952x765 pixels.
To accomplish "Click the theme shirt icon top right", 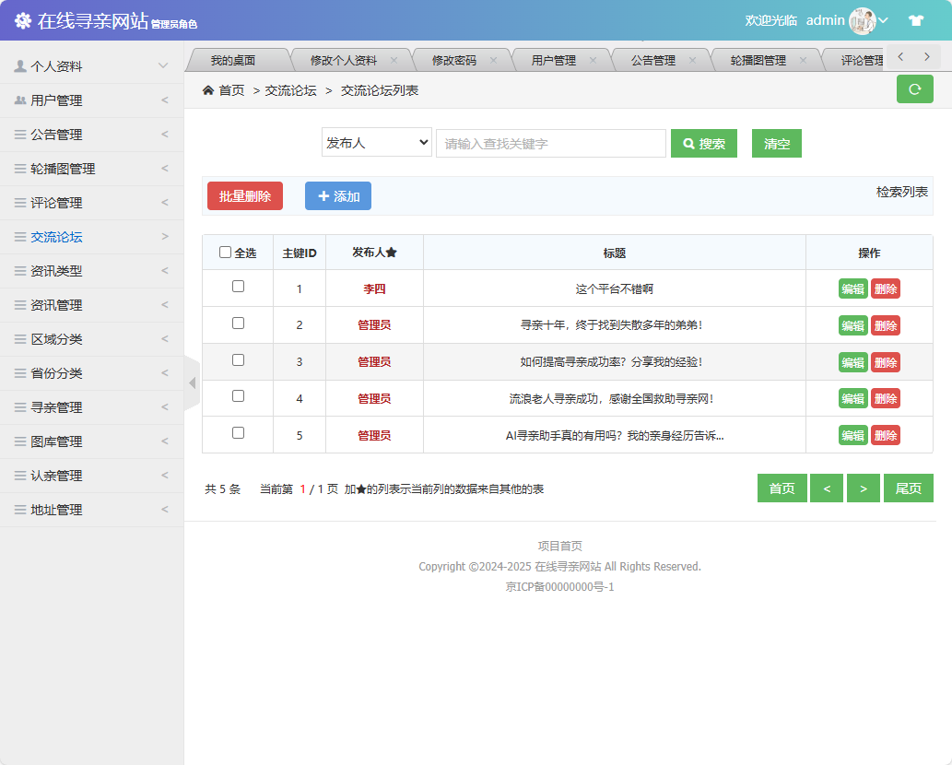I will pyautogui.click(x=915, y=19).
